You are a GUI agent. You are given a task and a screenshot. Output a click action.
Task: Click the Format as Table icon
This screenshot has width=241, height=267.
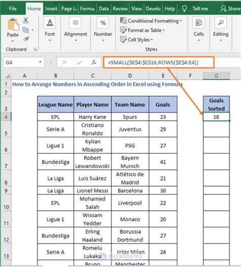(x=123, y=30)
